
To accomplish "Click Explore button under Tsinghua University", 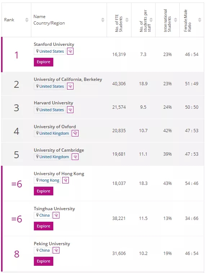I will (44, 226).
